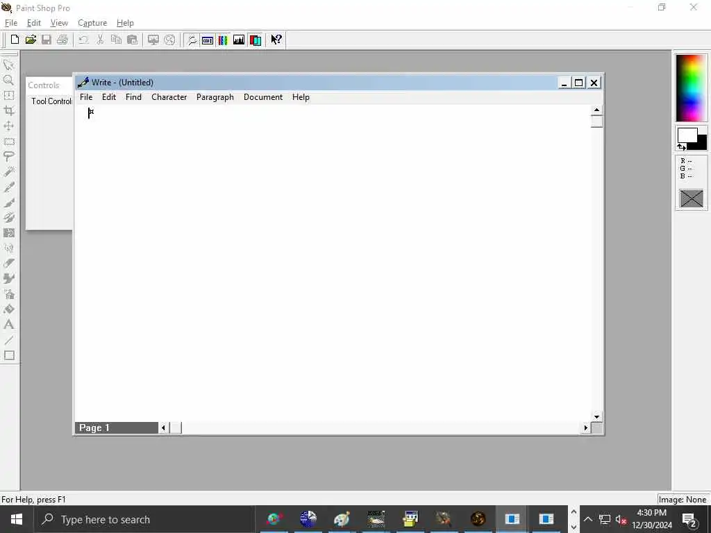Open the Paragraph menu in Write

(215, 97)
